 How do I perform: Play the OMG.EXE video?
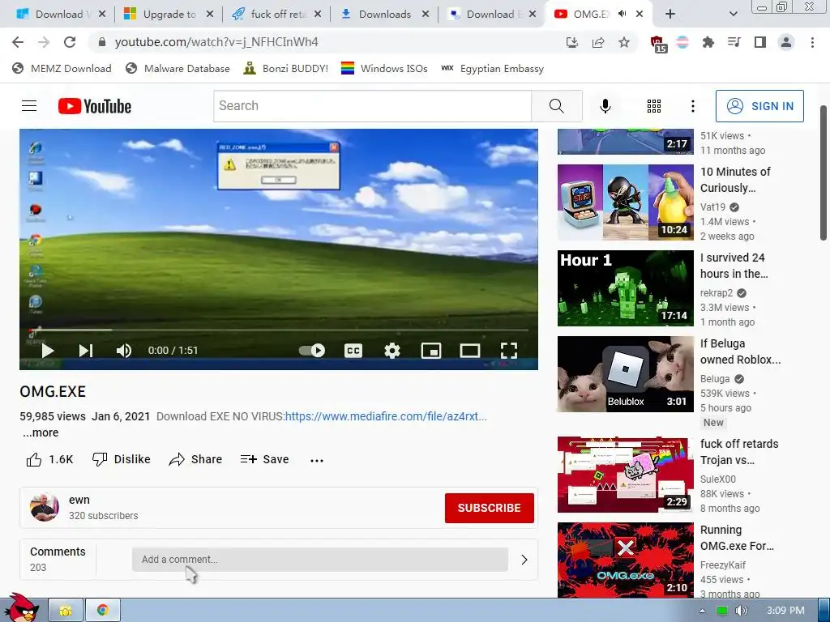pyautogui.click(x=48, y=350)
